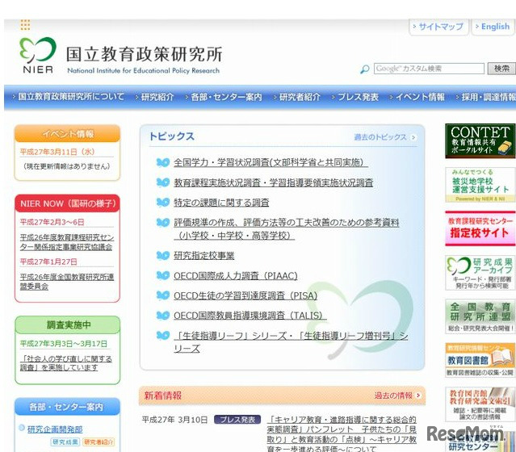The width and height of the screenshot is (516, 452).
Task: Open the 教育研究論文索引 banner
Action: (x=480, y=404)
